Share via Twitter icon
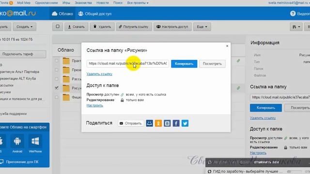Image resolution: width=310 pixels, height=174 pixels. pyautogui.click(x=185, y=123)
